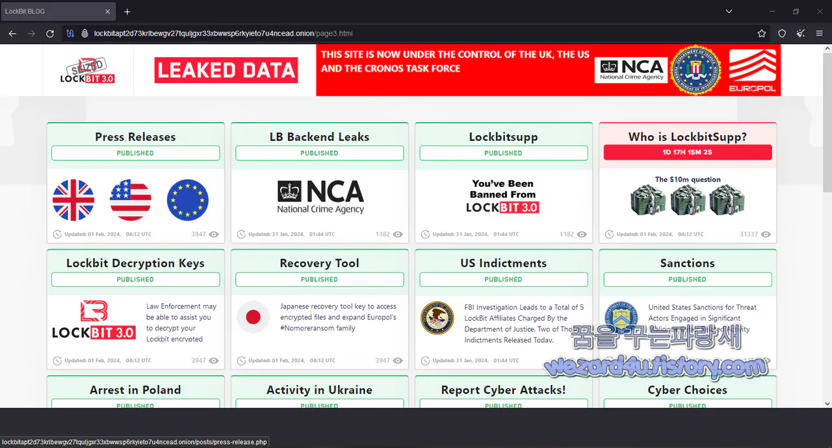Open the Press Releases card title
This screenshot has height=448, width=832.
135,137
